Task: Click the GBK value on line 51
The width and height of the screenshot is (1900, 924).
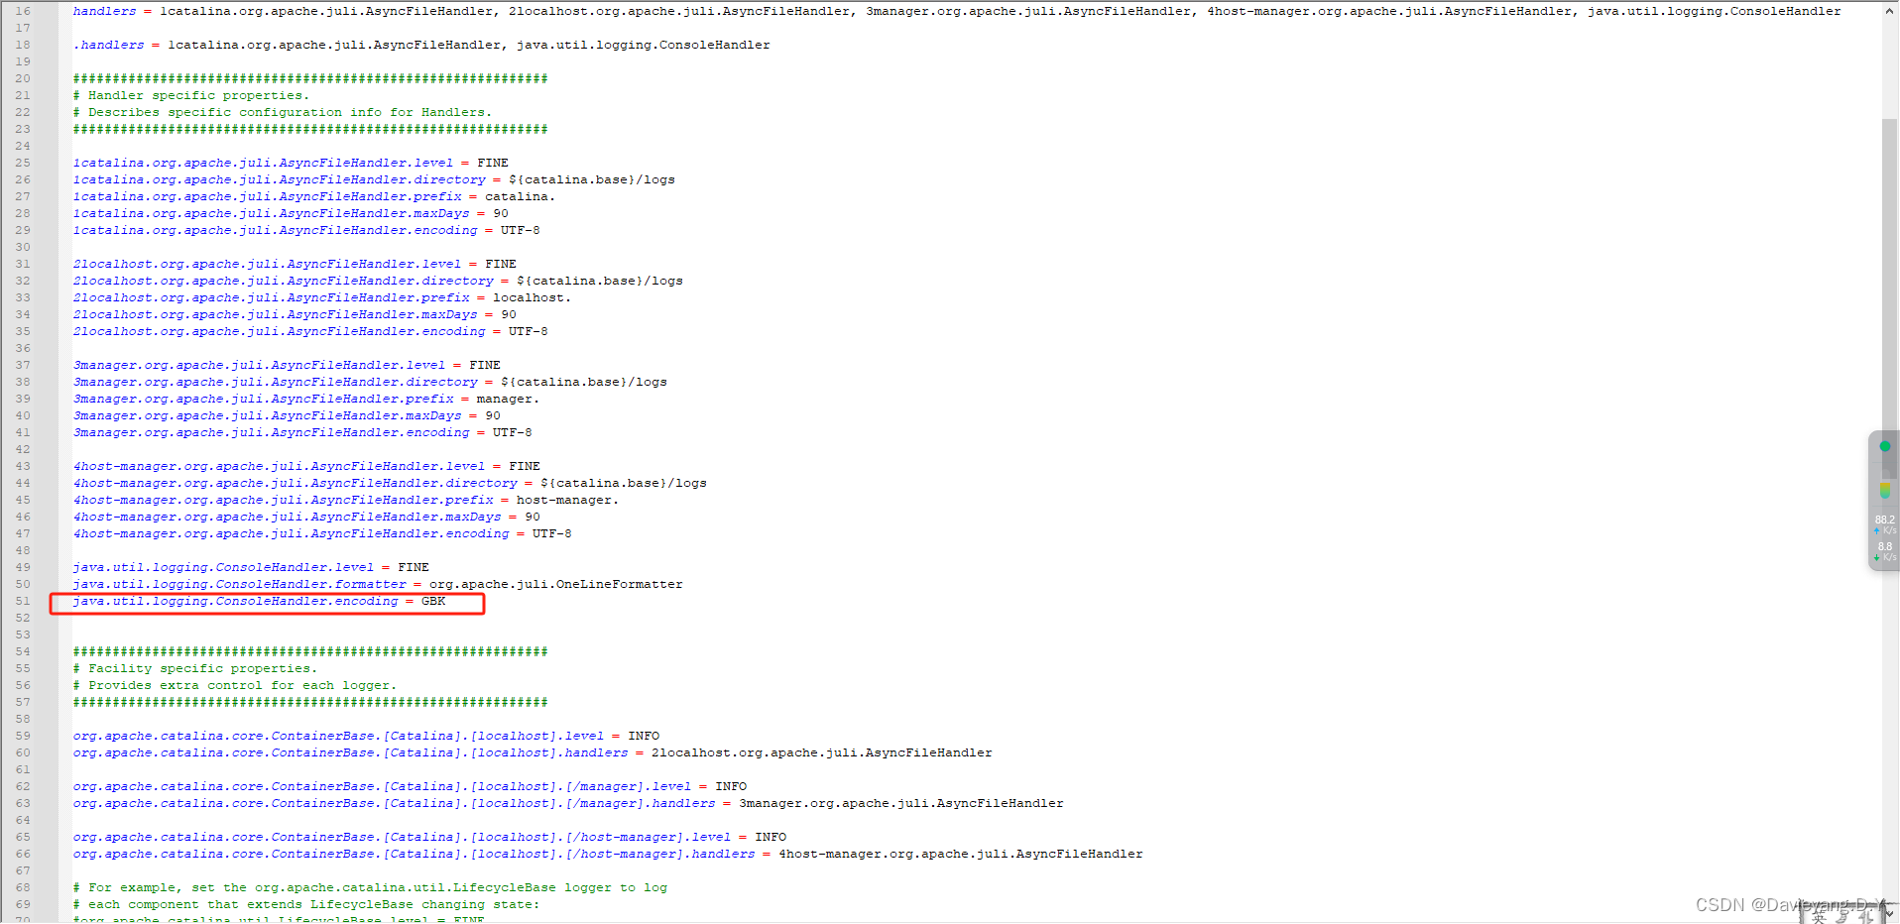Action: click(x=433, y=601)
